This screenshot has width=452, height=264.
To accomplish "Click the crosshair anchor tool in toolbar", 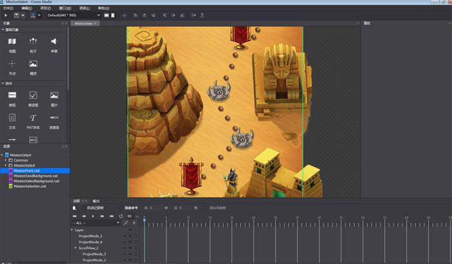I will pos(124,15).
